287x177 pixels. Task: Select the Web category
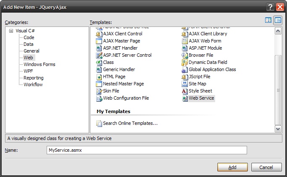(x=29, y=58)
